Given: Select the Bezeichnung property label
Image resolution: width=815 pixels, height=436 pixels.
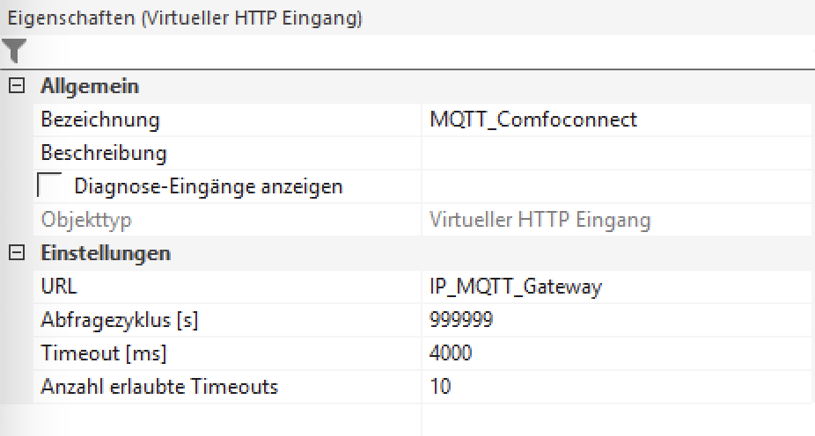Looking at the screenshot, I should [100, 120].
